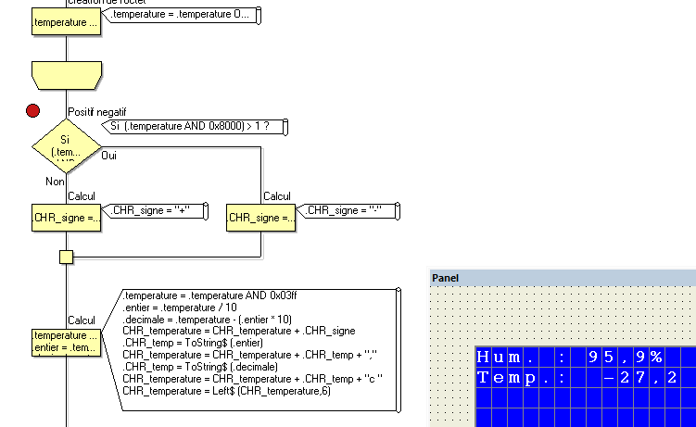Select the right 'CHR_signe =...' Oui branch block
Viewport: 696px width, 427px height.
pyautogui.click(x=260, y=218)
